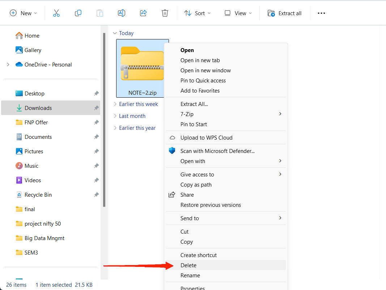386x290 pixels.
Task: Open the Open with submenu
Action: click(x=226, y=161)
